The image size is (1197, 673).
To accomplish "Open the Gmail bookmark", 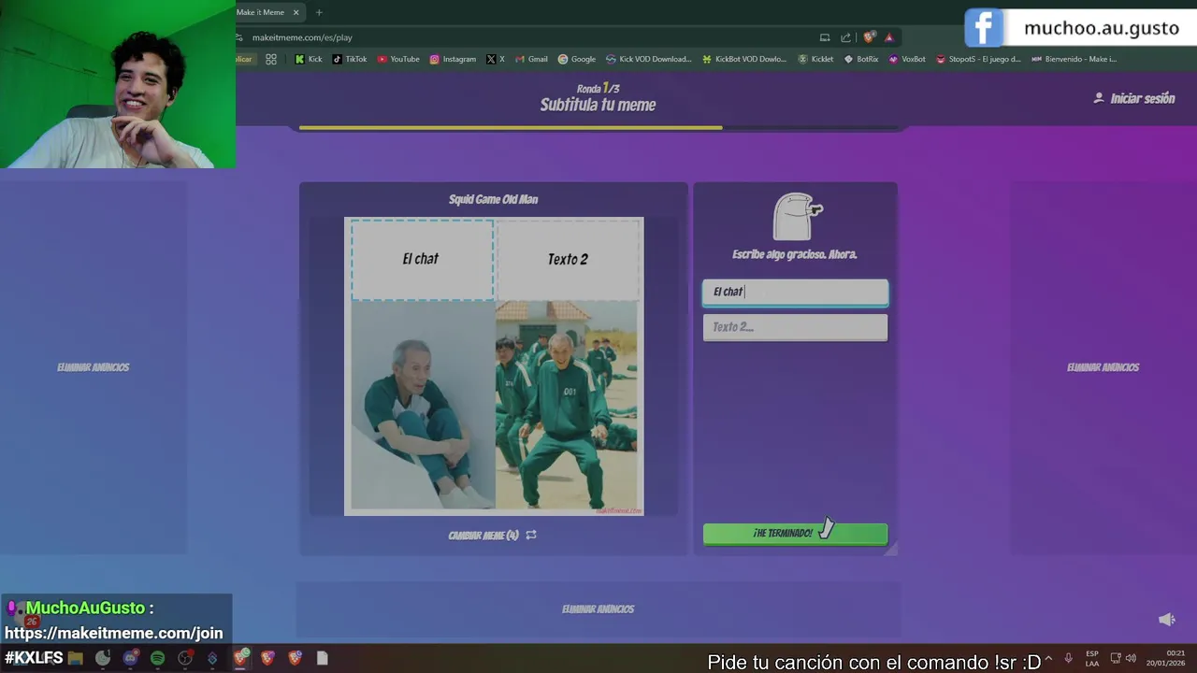I will pyautogui.click(x=531, y=59).
